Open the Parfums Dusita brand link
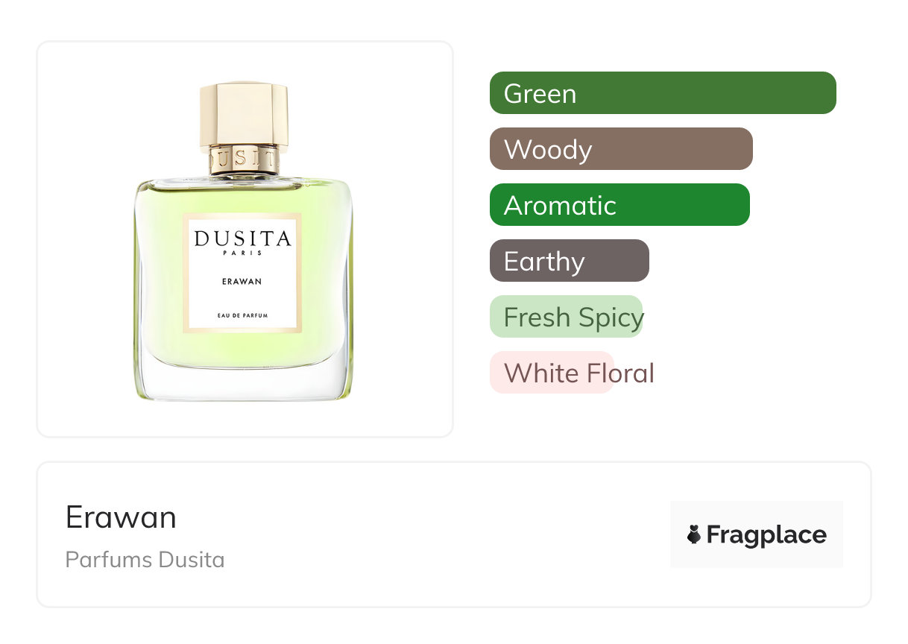 (145, 560)
